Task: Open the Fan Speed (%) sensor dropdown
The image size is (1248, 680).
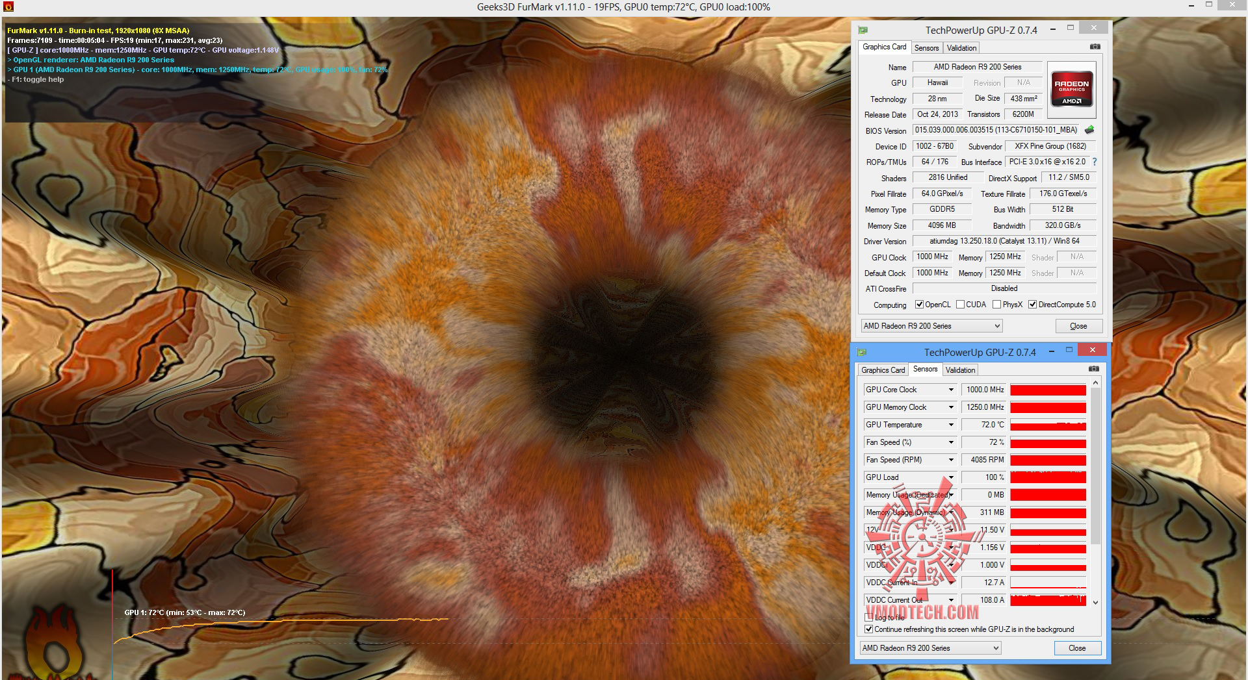Action: point(951,442)
